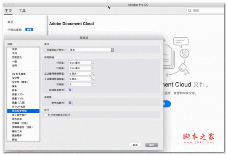Screen dimensions: 227x155
Task: Open the 页面和标尺单位 dropdown
Action: tap(91, 50)
